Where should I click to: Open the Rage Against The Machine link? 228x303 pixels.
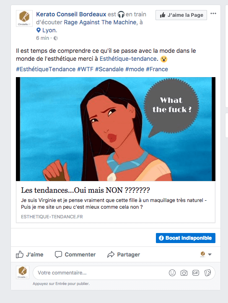click(100, 22)
